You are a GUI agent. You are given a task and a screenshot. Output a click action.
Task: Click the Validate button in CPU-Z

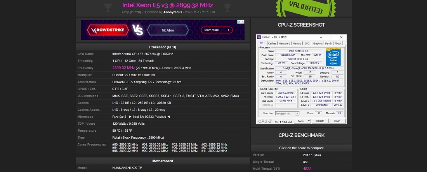tap(319, 121)
